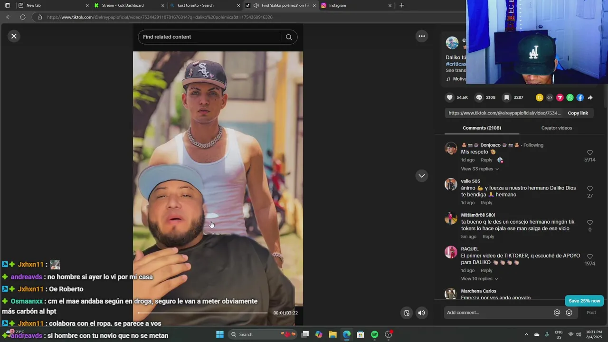Click the Windows taskbar Search box
This screenshot has height=342, width=608.
262,334
